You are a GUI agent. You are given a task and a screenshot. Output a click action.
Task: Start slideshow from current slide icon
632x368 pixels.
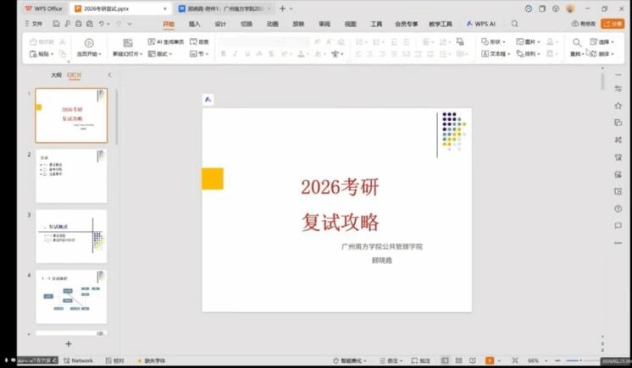89,43
